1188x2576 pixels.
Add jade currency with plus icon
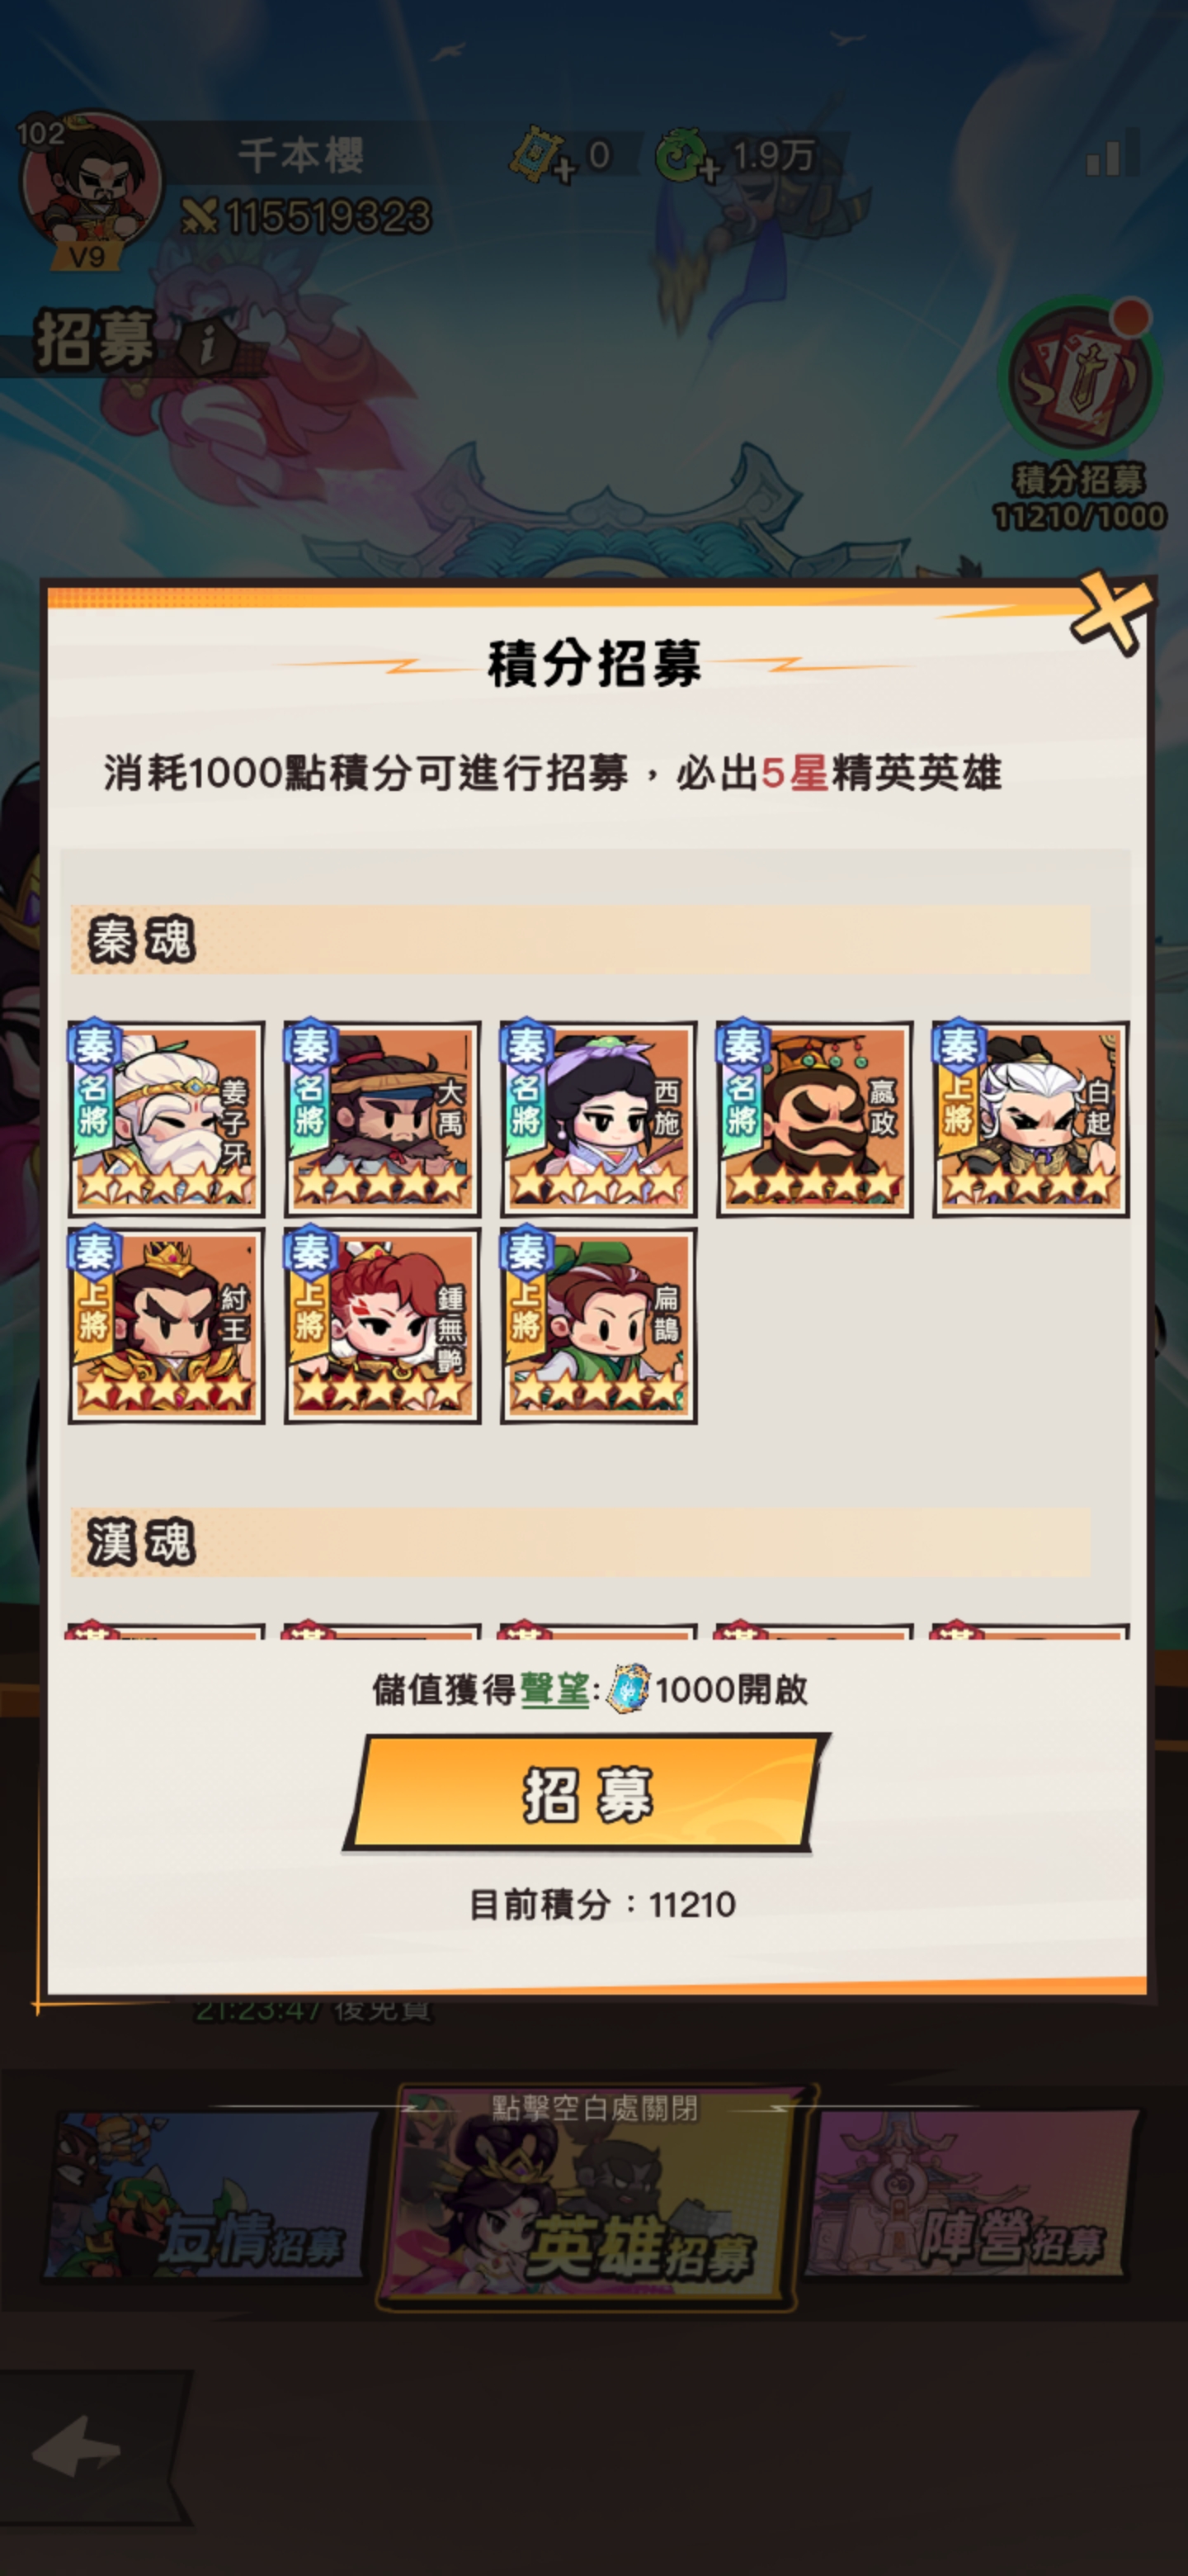pos(709,171)
